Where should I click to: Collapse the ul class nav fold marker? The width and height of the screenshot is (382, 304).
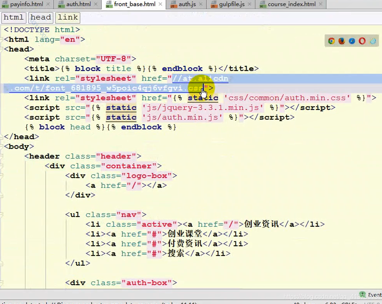(x=2, y=214)
